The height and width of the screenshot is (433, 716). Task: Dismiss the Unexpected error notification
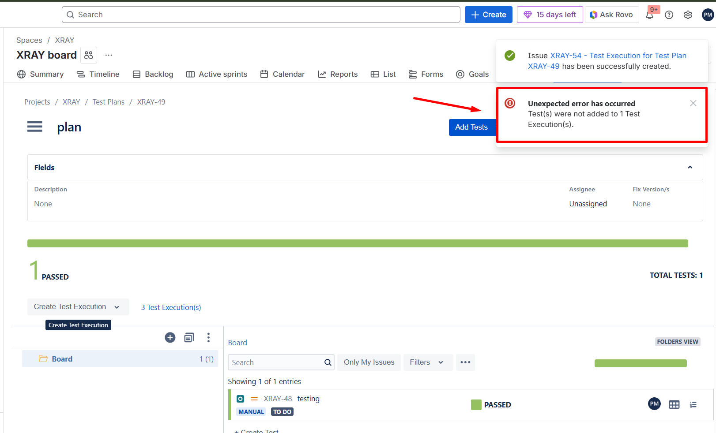[693, 103]
